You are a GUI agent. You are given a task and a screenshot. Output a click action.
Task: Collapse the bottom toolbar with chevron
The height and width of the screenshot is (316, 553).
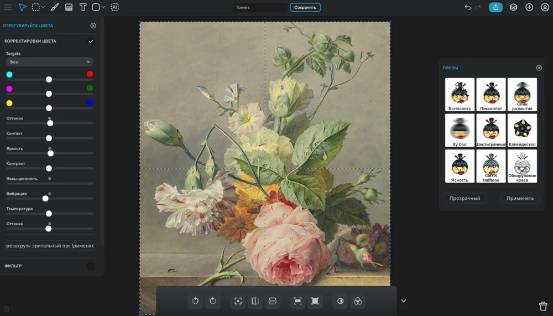pyautogui.click(x=404, y=301)
